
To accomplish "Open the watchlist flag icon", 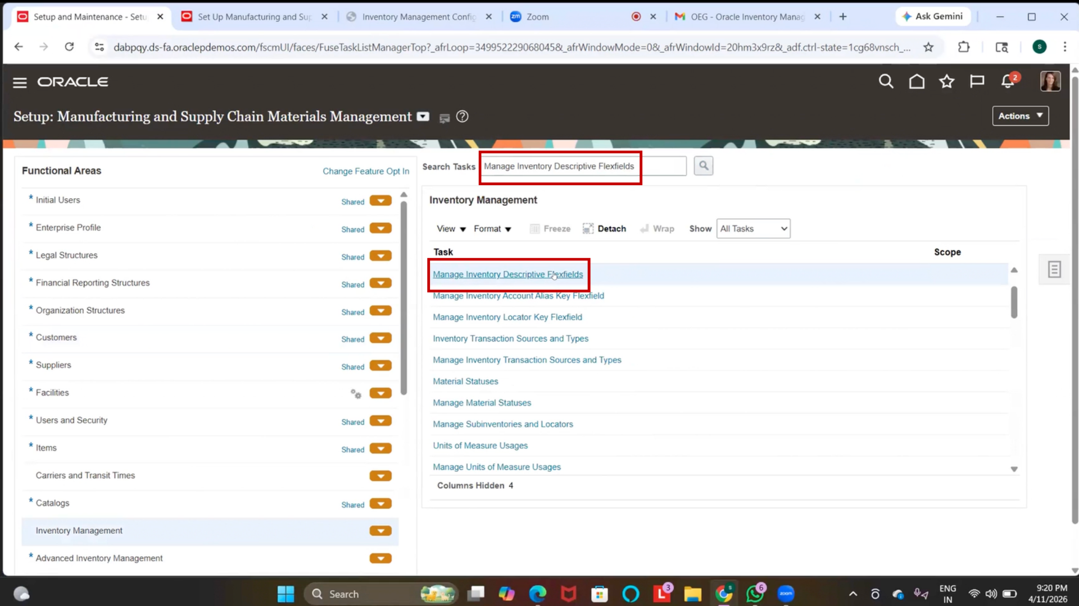I will coord(977,82).
